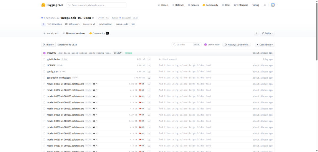The height and width of the screenshot is (152, 318).
Task: Download config.json via download icon
Action: pos(149,72)
